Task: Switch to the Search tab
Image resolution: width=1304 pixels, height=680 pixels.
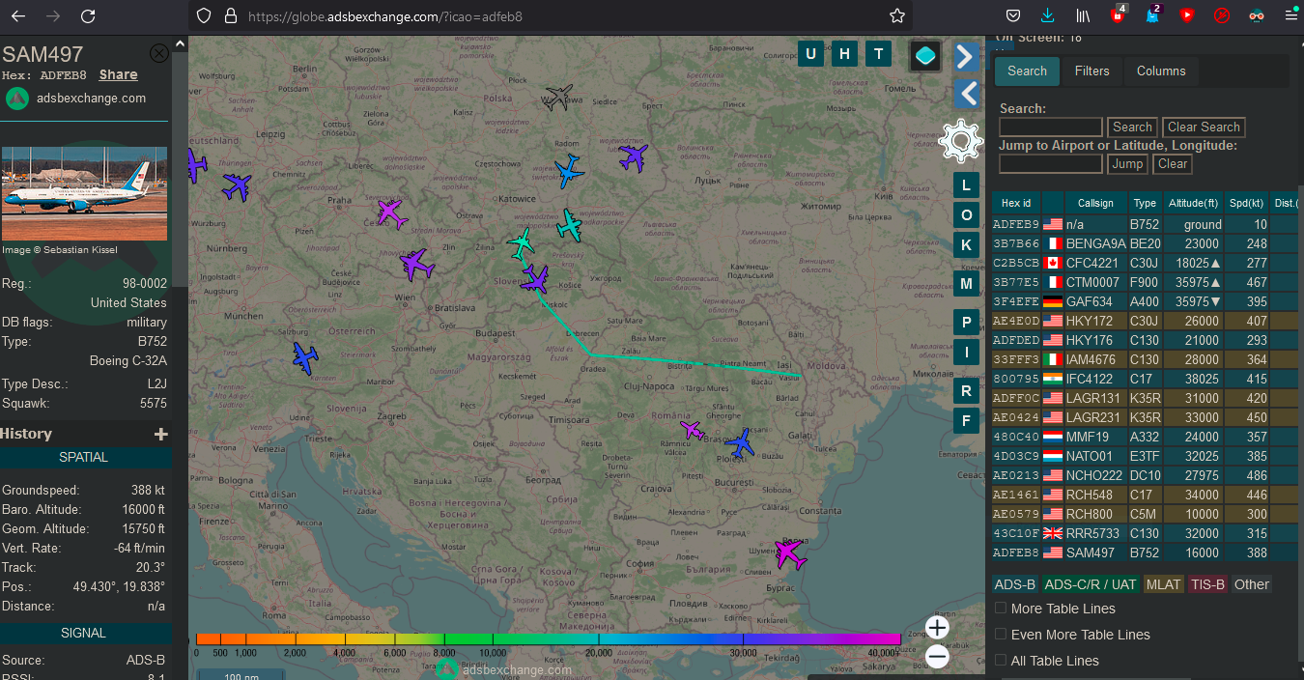Action: (1027, 71)
